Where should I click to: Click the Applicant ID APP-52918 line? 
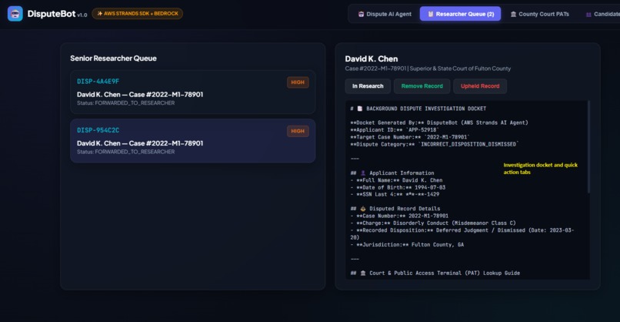(x=395, y=130)
